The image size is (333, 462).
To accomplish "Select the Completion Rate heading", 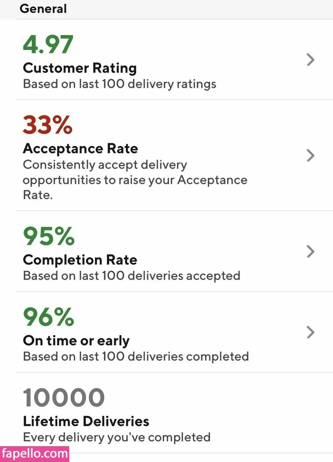I will pos(80,260).
